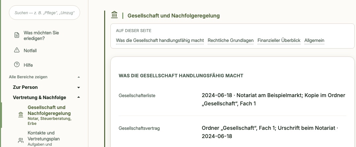
Task: Click the bank building icon in the sidebar
Action: click(x=21, y=115)
